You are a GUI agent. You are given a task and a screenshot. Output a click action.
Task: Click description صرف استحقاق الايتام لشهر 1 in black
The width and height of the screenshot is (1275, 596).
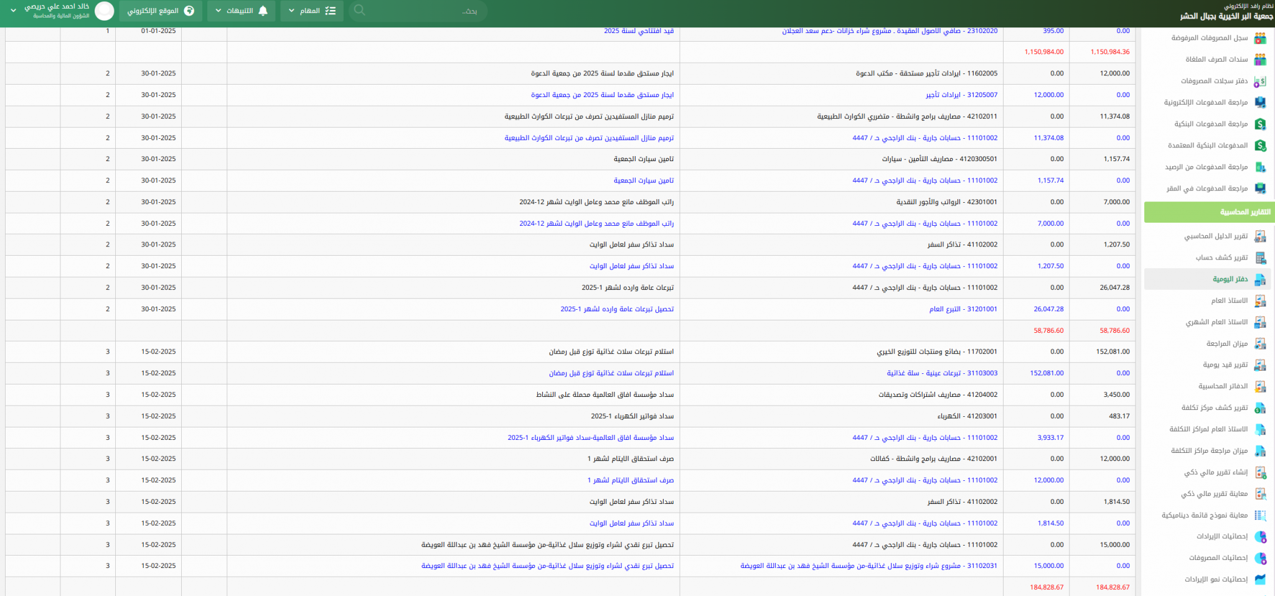coord(630,459)
